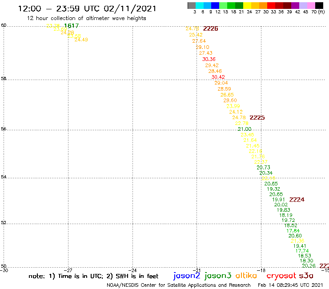Click the 54 latitude axis label
Viewport: 329px width, 289px height.
[x=4, y=177]
